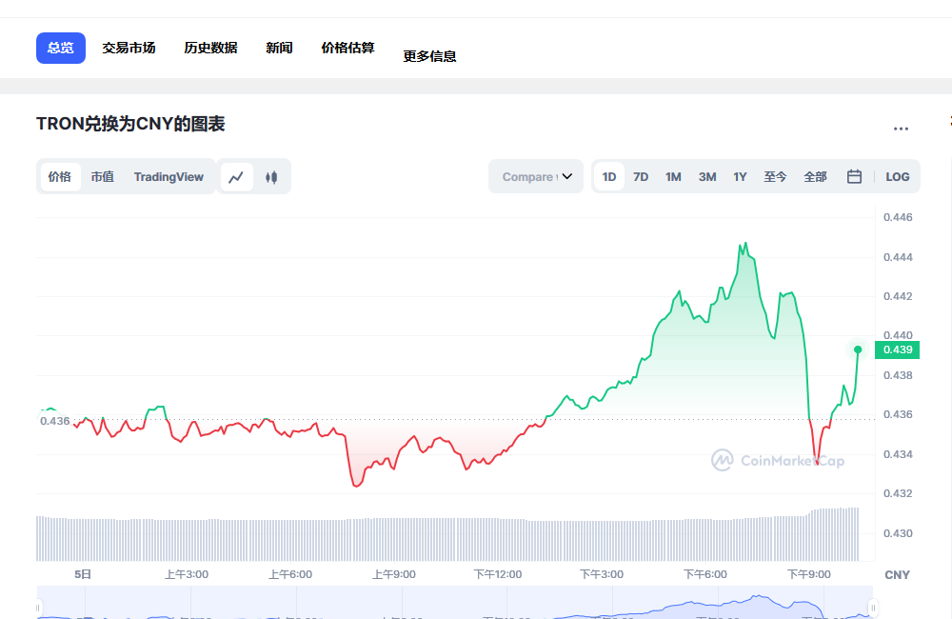Select the 1M time range

(x=673, y=177)
